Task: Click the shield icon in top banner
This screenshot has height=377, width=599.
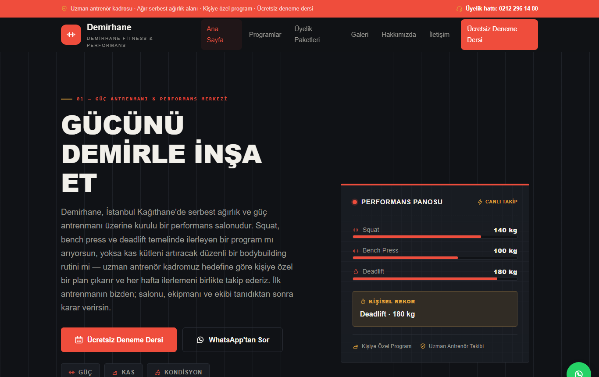Action: (64, 9)
